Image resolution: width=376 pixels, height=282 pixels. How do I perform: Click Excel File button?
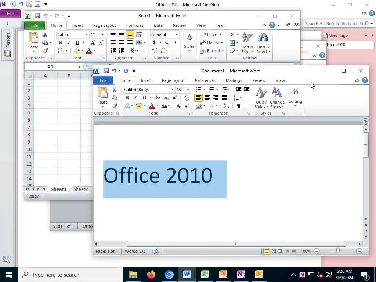pyautogui.click(x=35, y=25)
